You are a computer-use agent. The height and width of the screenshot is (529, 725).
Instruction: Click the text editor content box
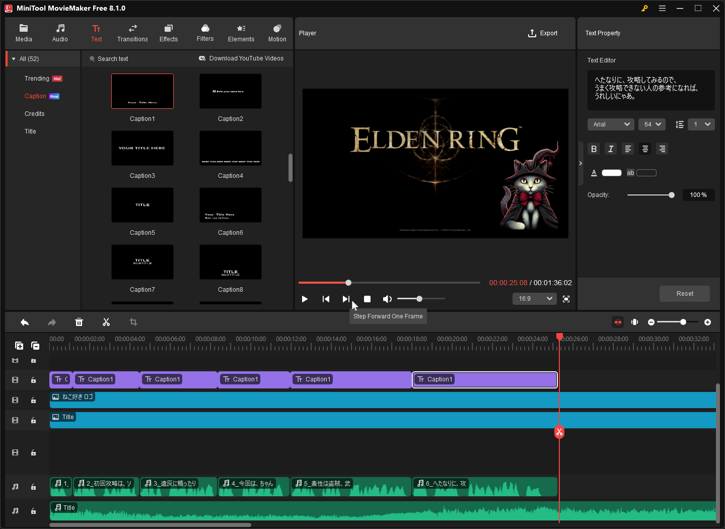[651, 90]
